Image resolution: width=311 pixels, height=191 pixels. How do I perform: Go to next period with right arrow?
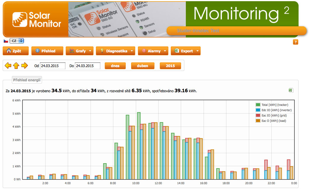24,66
